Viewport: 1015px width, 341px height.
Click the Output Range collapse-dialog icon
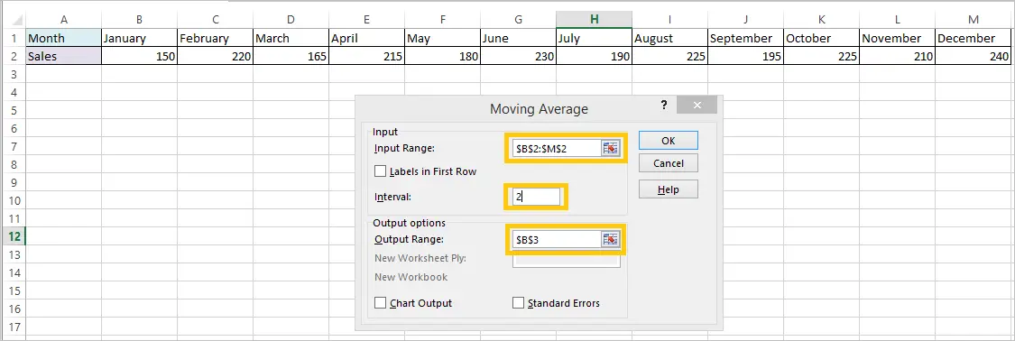[611, 240]
